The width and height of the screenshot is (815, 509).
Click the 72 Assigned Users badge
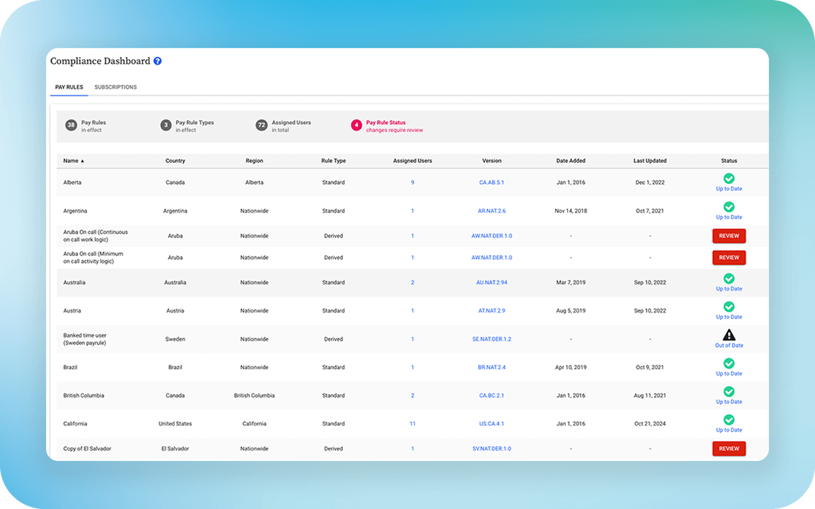click(x=261, y=126)
